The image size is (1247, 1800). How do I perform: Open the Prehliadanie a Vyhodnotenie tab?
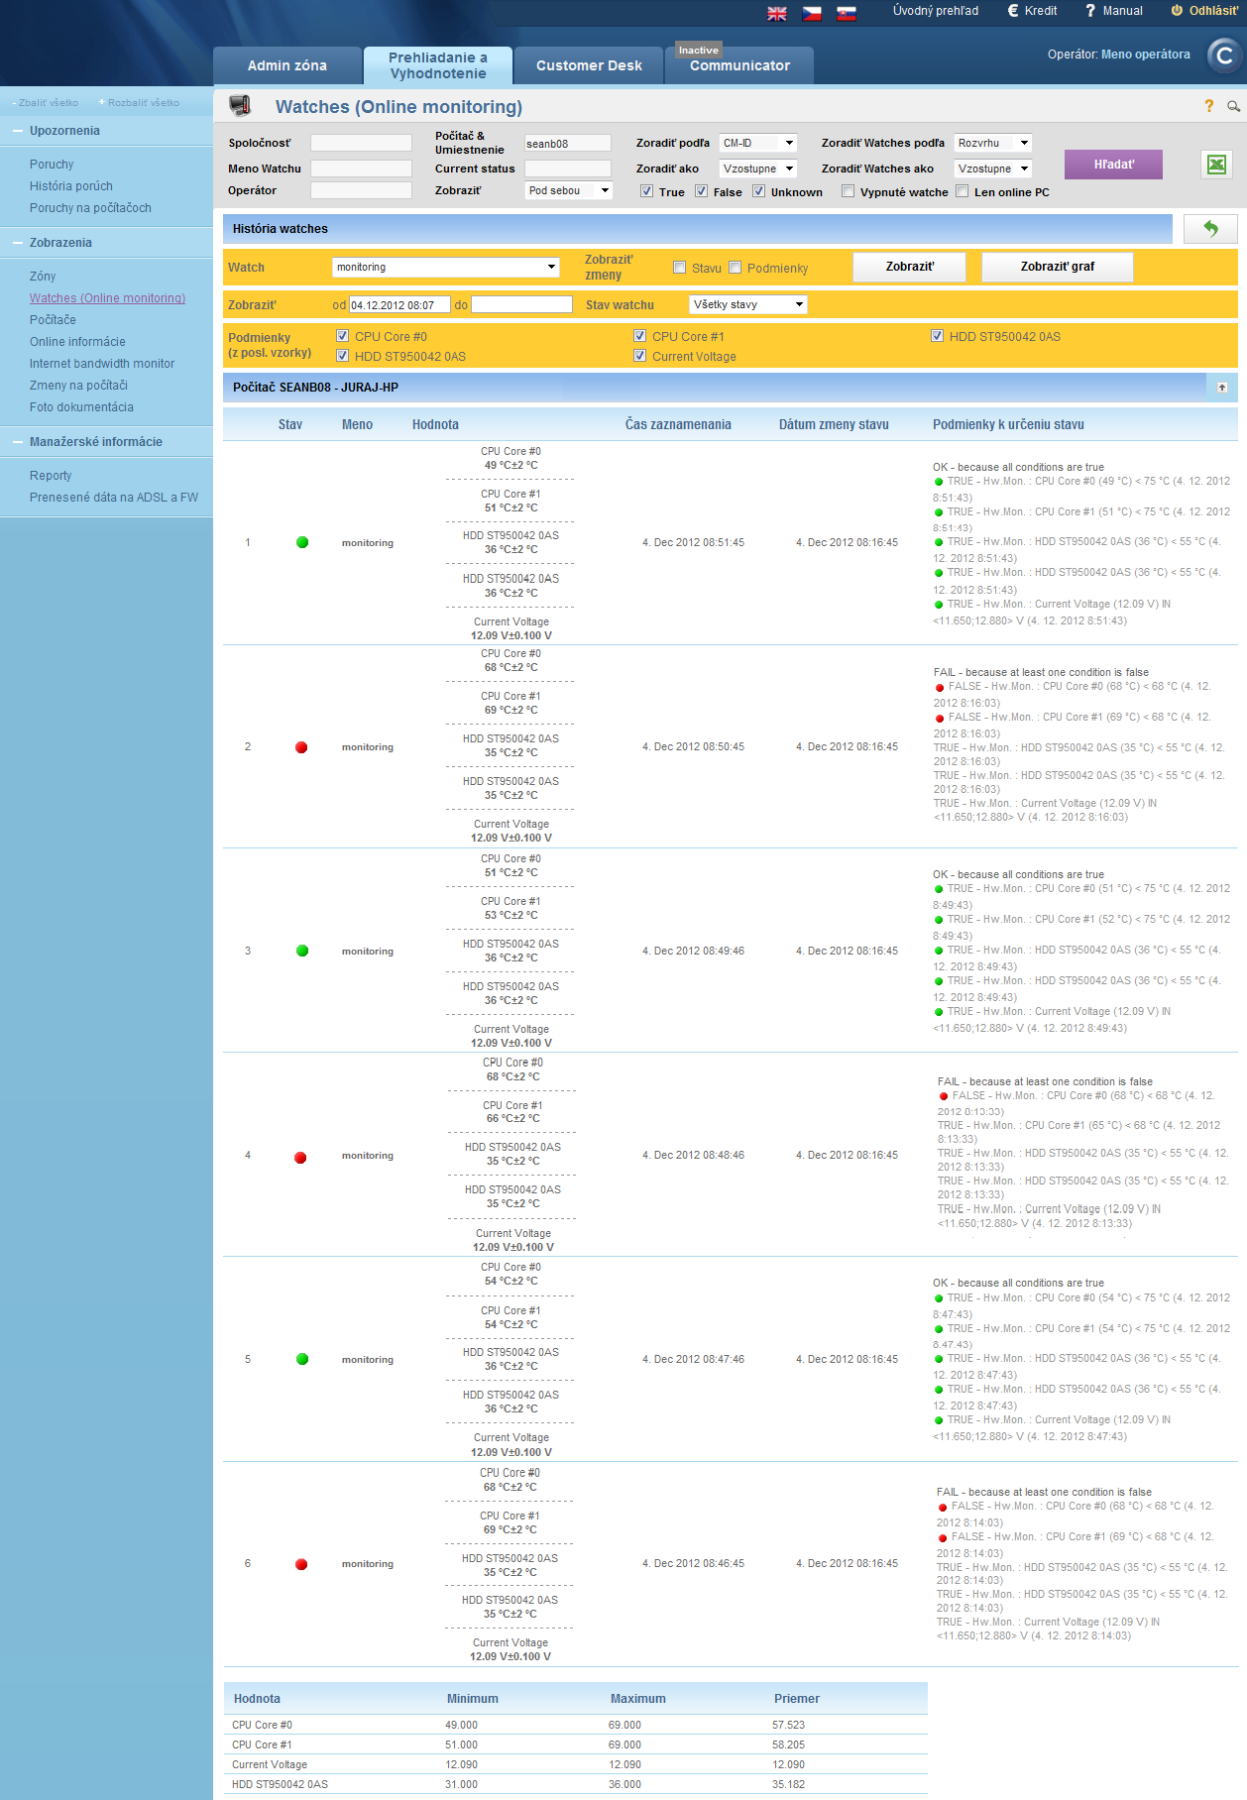click(x=438, y=65)
